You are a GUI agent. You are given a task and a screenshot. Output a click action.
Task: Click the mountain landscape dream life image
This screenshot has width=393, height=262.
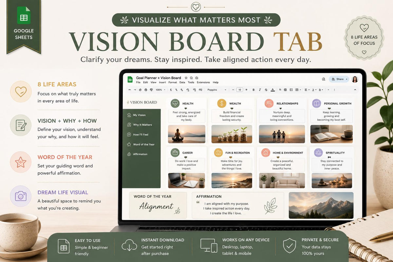pyautogui.click(x=321, y=205)
